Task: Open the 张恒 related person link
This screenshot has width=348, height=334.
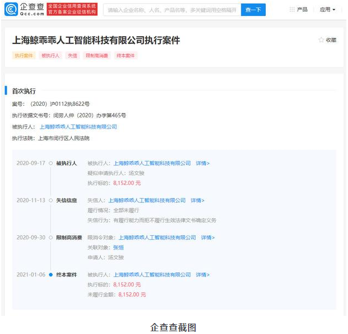Action: 118,247
